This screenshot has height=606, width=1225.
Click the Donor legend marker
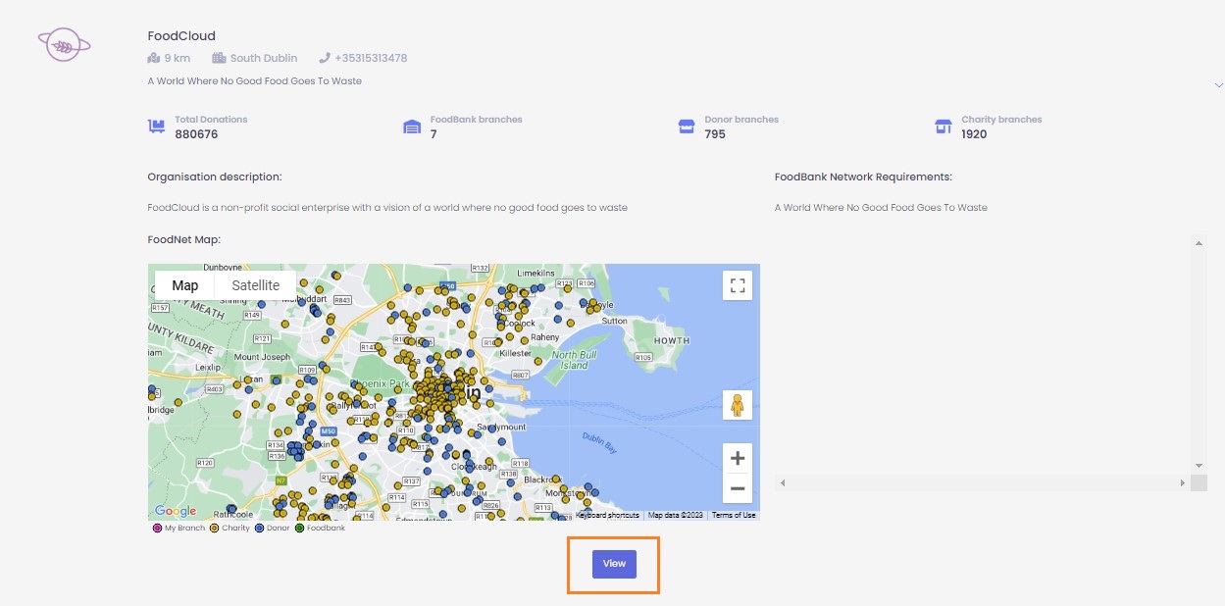[259, 529]
